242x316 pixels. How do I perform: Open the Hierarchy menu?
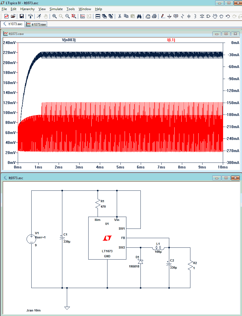27,9
